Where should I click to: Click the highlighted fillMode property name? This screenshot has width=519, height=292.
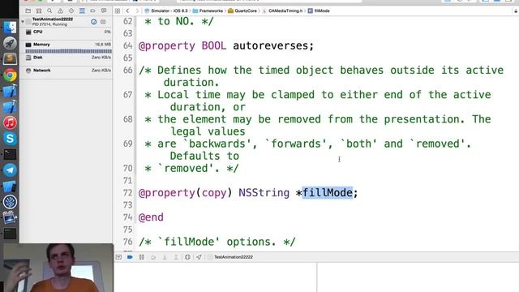(x=328, y=193)
